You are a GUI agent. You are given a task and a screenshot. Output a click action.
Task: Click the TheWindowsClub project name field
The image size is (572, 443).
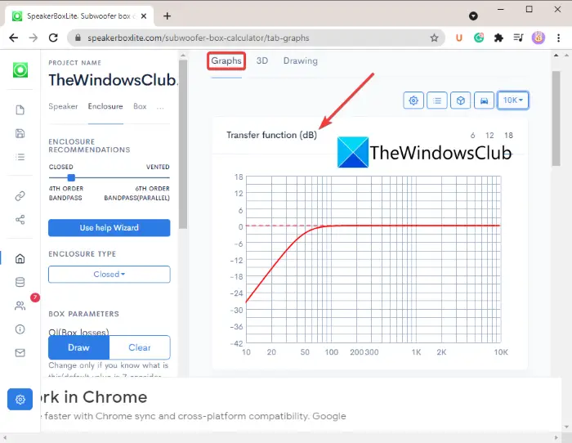click(x=113, y=80)
